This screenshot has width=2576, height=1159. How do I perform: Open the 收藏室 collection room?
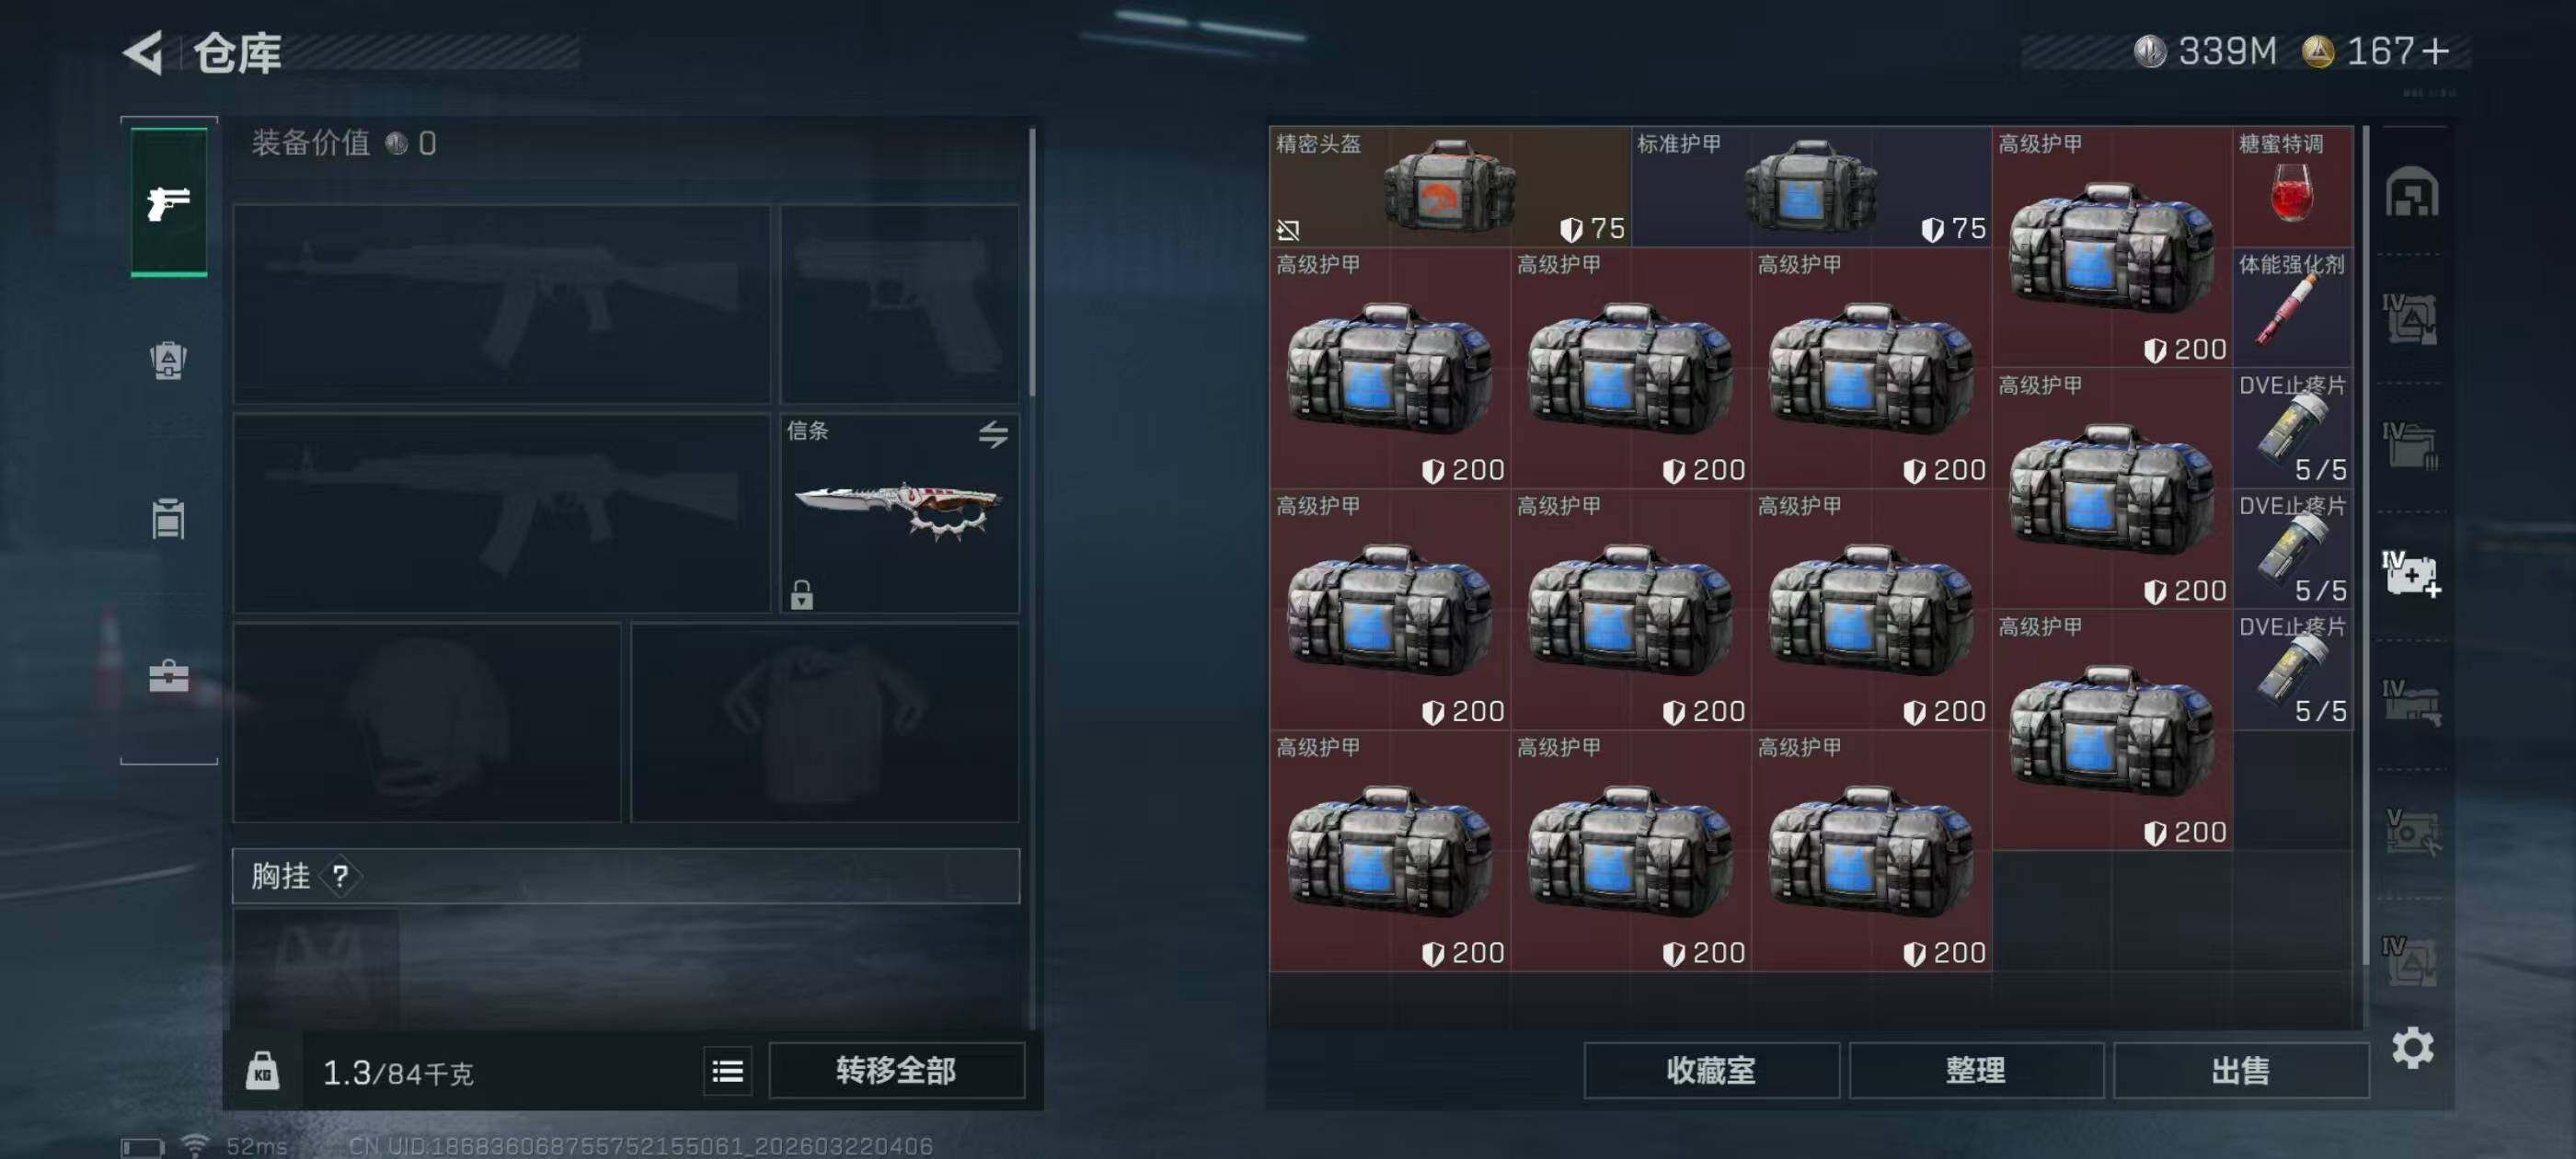[x=1711, y=1070]
